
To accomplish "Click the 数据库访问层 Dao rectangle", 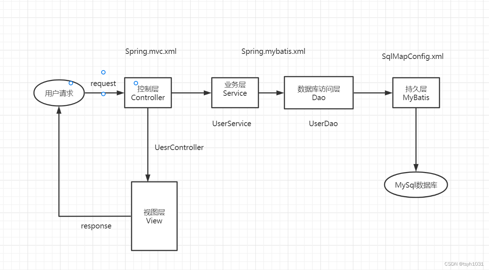I will (319, 93).
